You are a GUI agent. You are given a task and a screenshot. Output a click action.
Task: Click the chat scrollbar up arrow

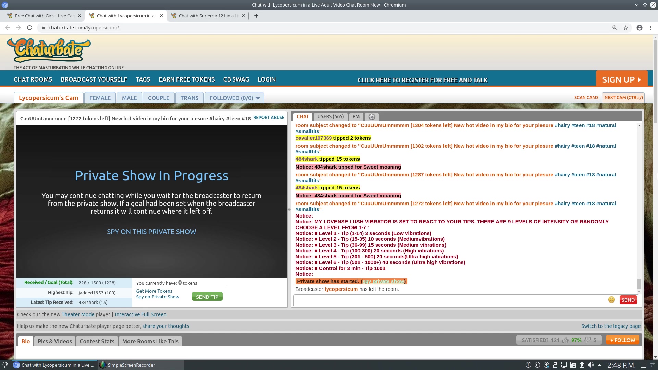(x=639, y=126)
